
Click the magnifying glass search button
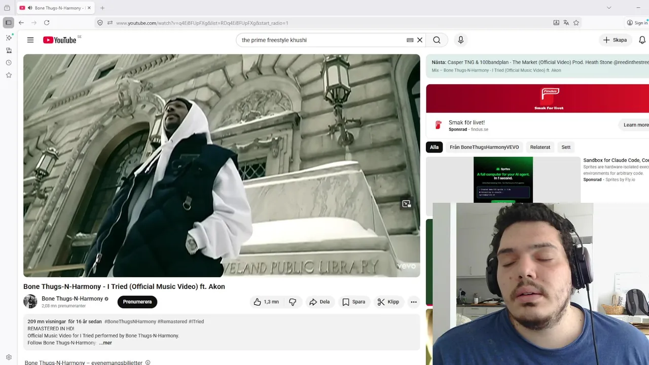tap(437, 40)
